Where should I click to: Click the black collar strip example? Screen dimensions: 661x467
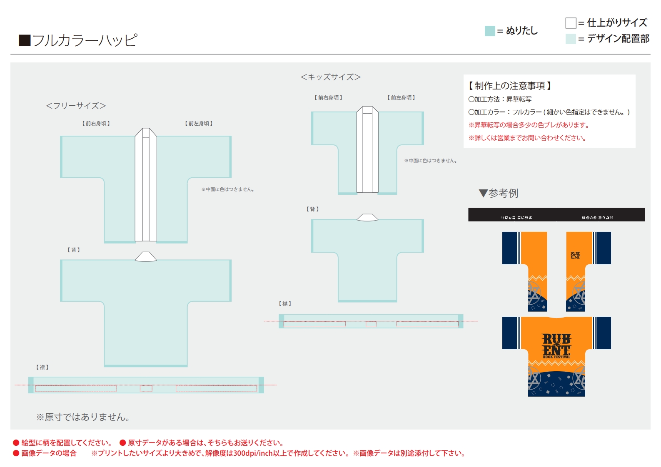pyautogui.click(x=556, y=214)
